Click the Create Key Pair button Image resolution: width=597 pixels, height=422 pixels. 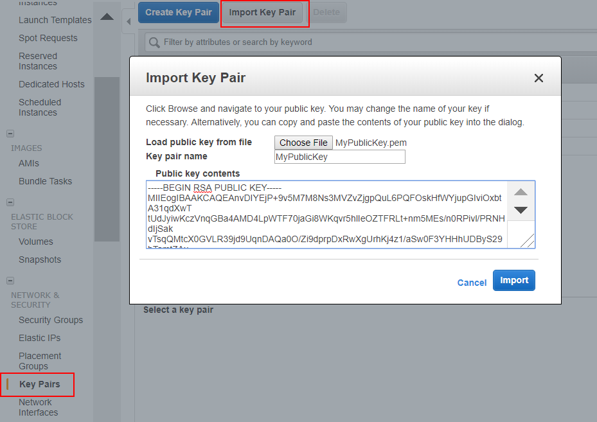(177, 12)
